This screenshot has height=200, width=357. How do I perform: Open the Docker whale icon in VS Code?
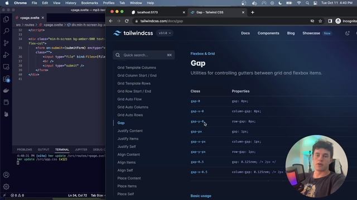(6, 91)
